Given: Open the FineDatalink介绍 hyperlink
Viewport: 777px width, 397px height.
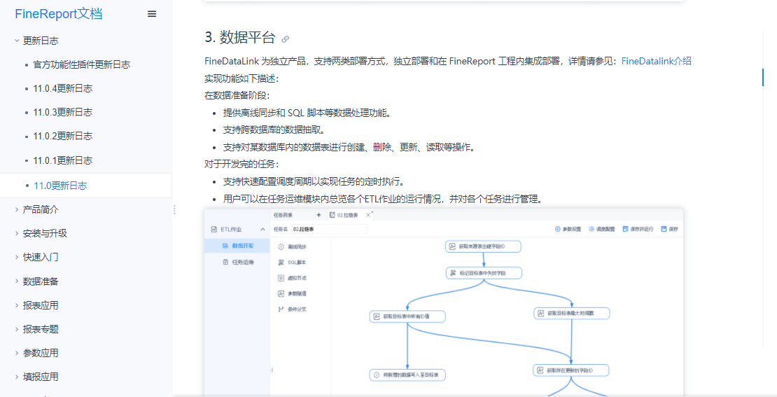Looking at the screenshot, I should pos(656,61).
